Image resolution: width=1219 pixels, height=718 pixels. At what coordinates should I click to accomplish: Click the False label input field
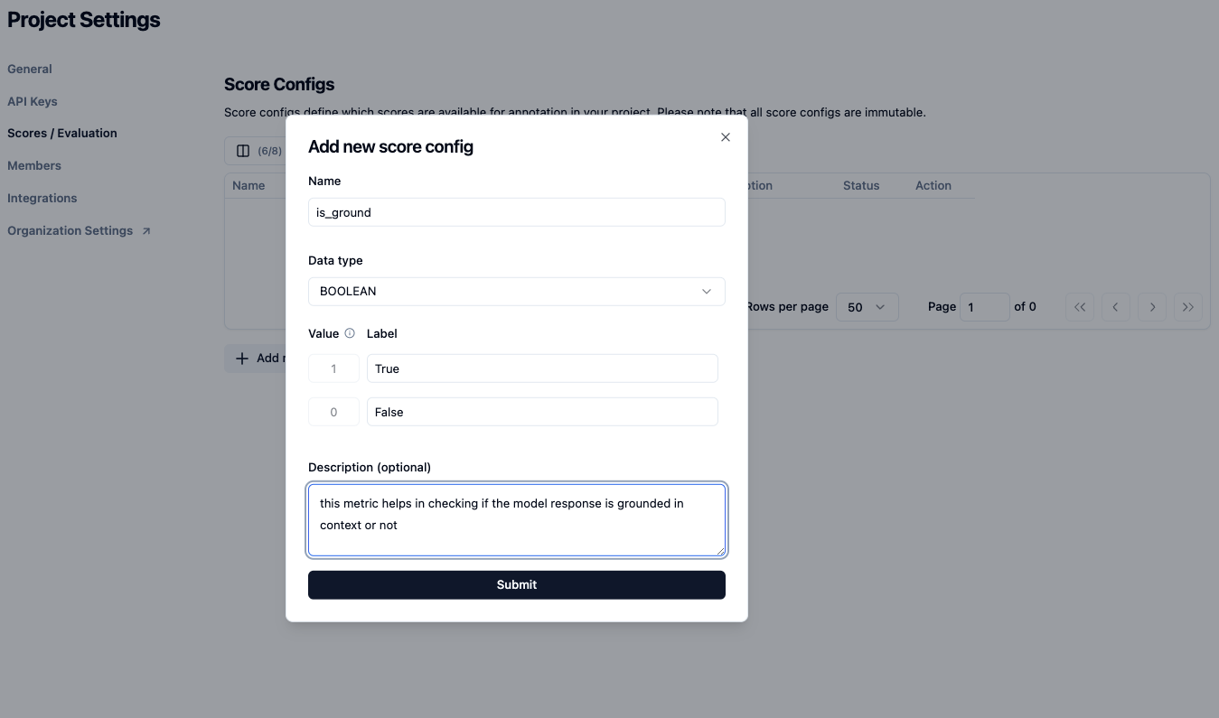(541, 412)
